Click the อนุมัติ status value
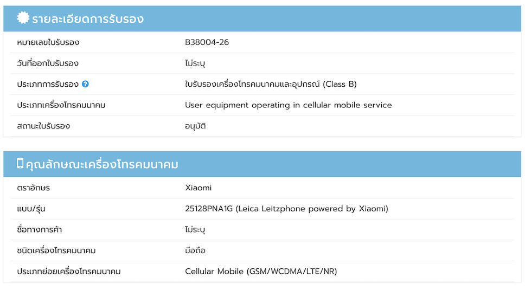525x290 pixels. click(x=195, y=126)
